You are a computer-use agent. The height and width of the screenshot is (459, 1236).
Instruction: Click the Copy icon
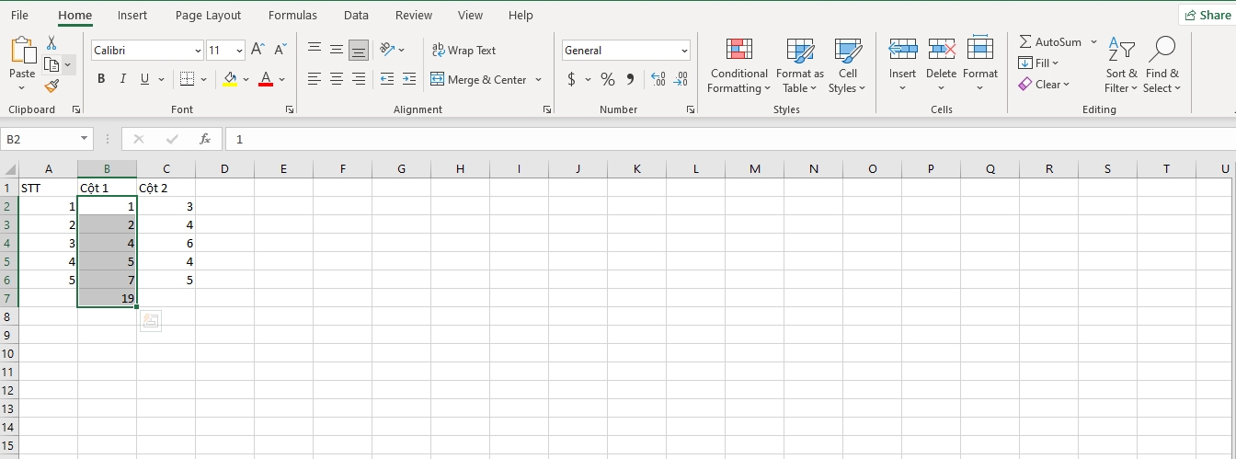(52, 64)
